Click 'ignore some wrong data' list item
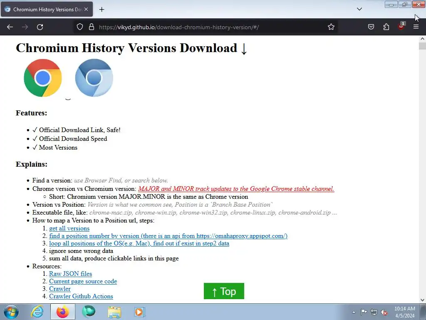Screen dimensions: 426x320 (81, 251)
